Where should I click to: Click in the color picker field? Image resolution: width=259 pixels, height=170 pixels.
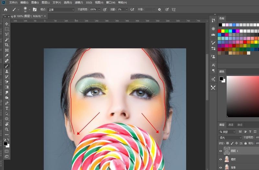242,96
